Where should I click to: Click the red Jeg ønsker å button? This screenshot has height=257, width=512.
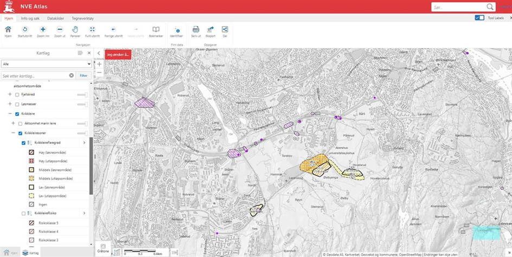[118, 55]
